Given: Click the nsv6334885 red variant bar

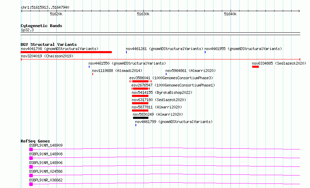Looking at the screenshot, I should (x=255, y=67).
